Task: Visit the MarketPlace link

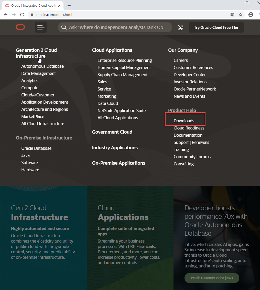Action: [33, 116]
